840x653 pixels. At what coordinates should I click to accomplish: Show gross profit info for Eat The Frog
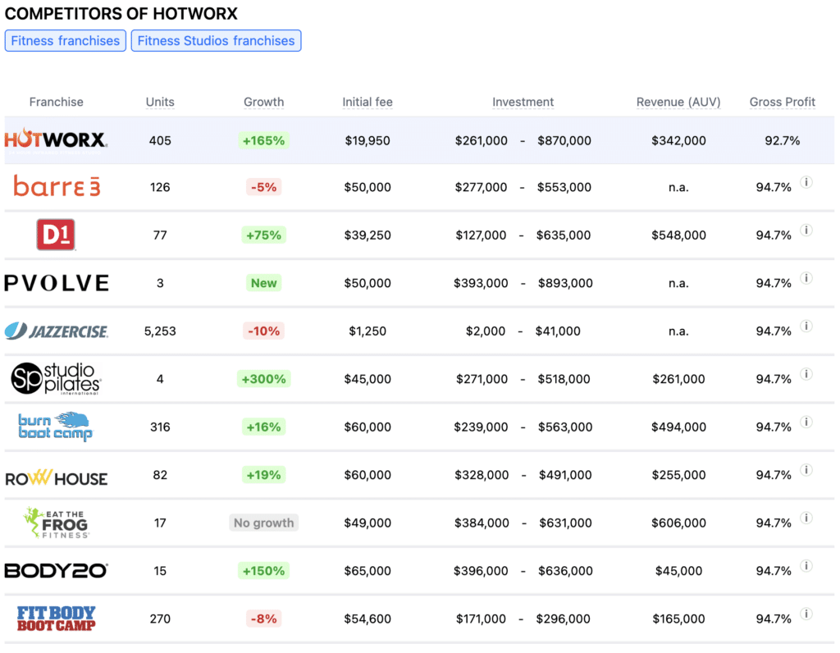pos(806,518)
